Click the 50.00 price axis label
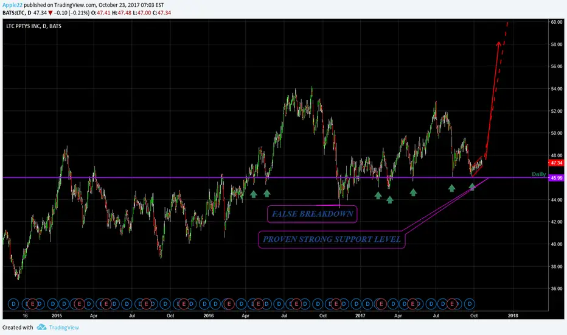This screenshot has height=335, width=567. [557, 133]
